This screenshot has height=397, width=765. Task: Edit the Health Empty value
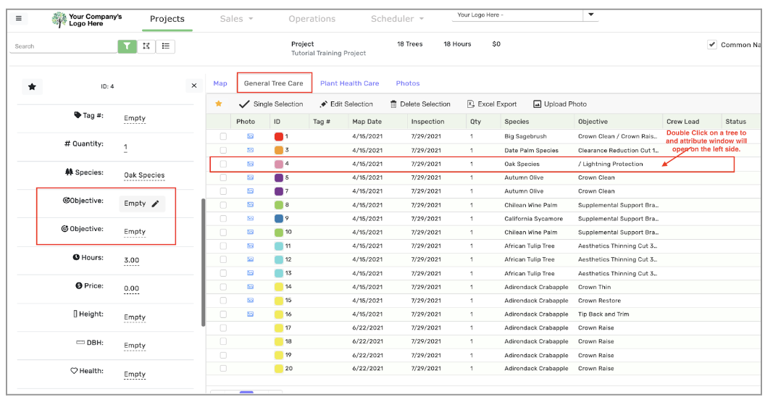[x=135, y=374]
